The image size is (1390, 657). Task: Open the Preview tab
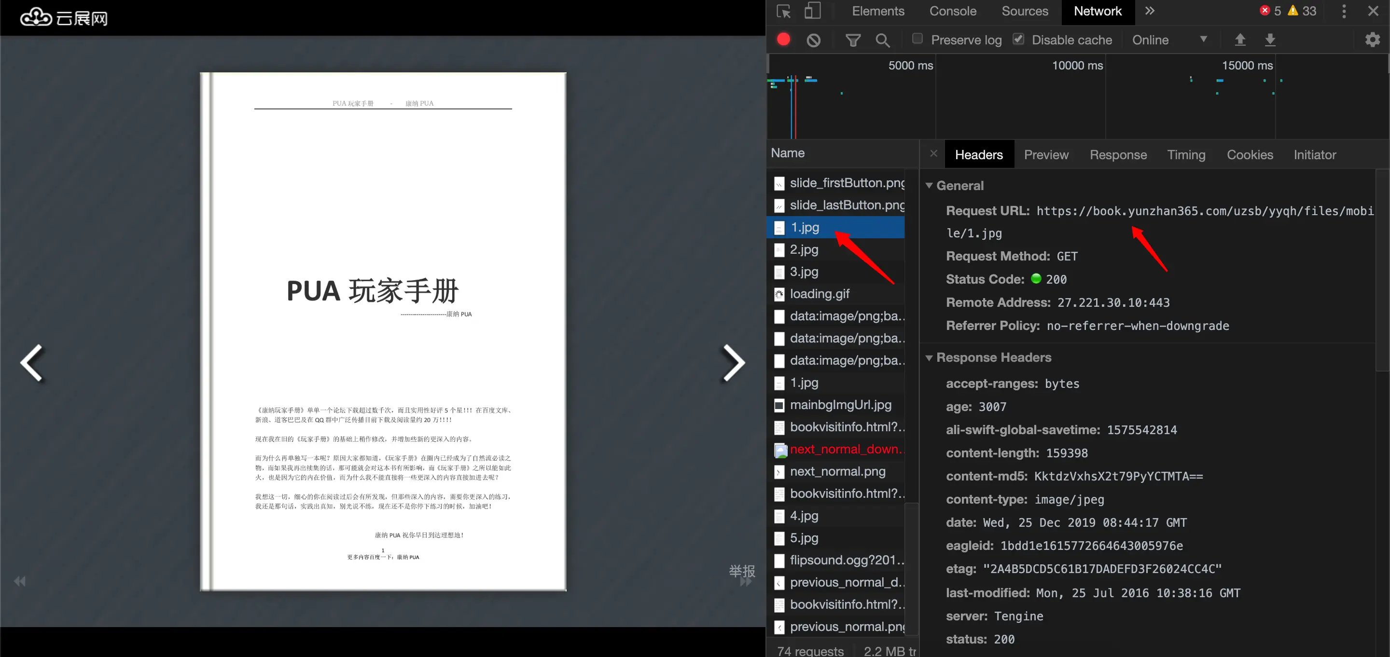coord(1046,155)
